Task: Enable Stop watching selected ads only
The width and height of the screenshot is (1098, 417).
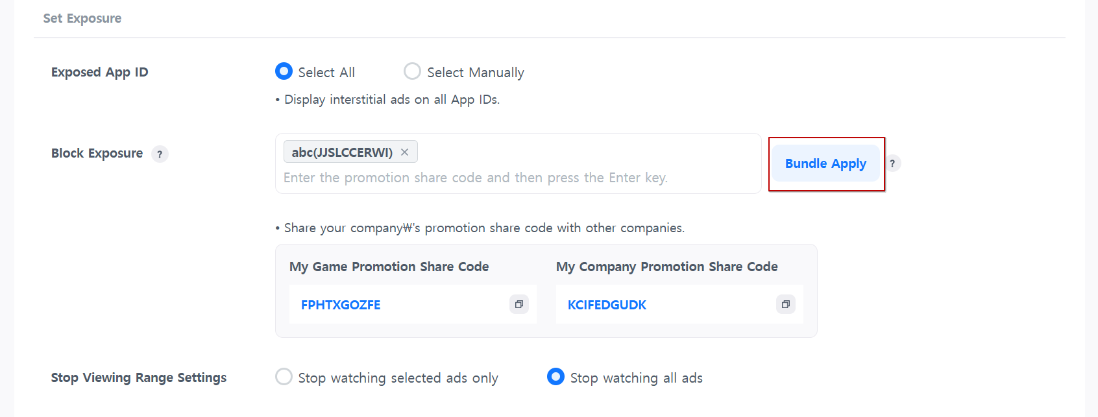Action: pos(284,377)
